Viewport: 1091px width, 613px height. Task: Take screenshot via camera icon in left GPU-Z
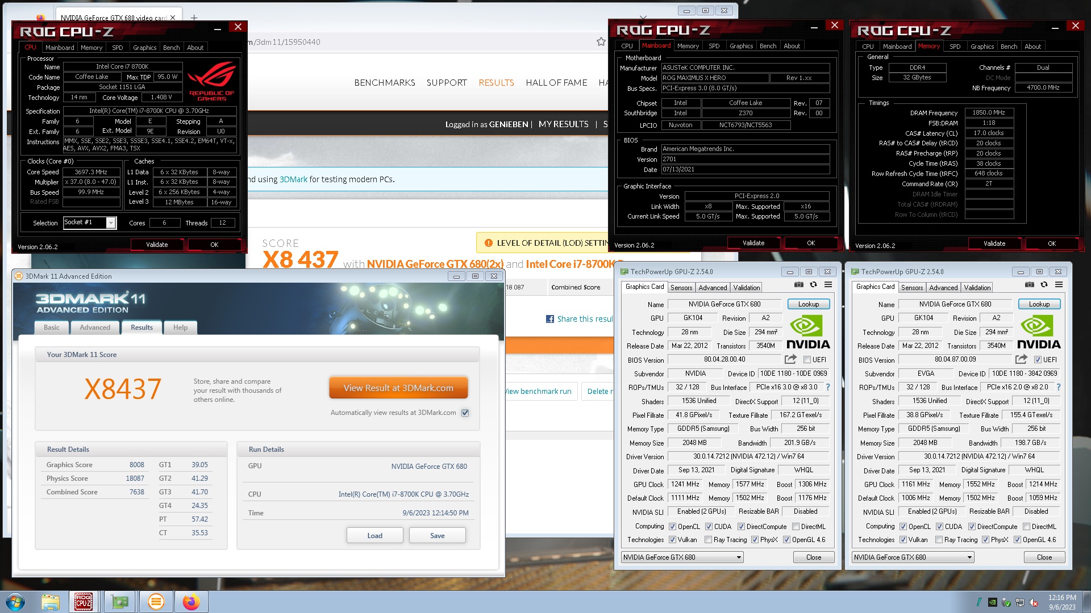[798, 285]
